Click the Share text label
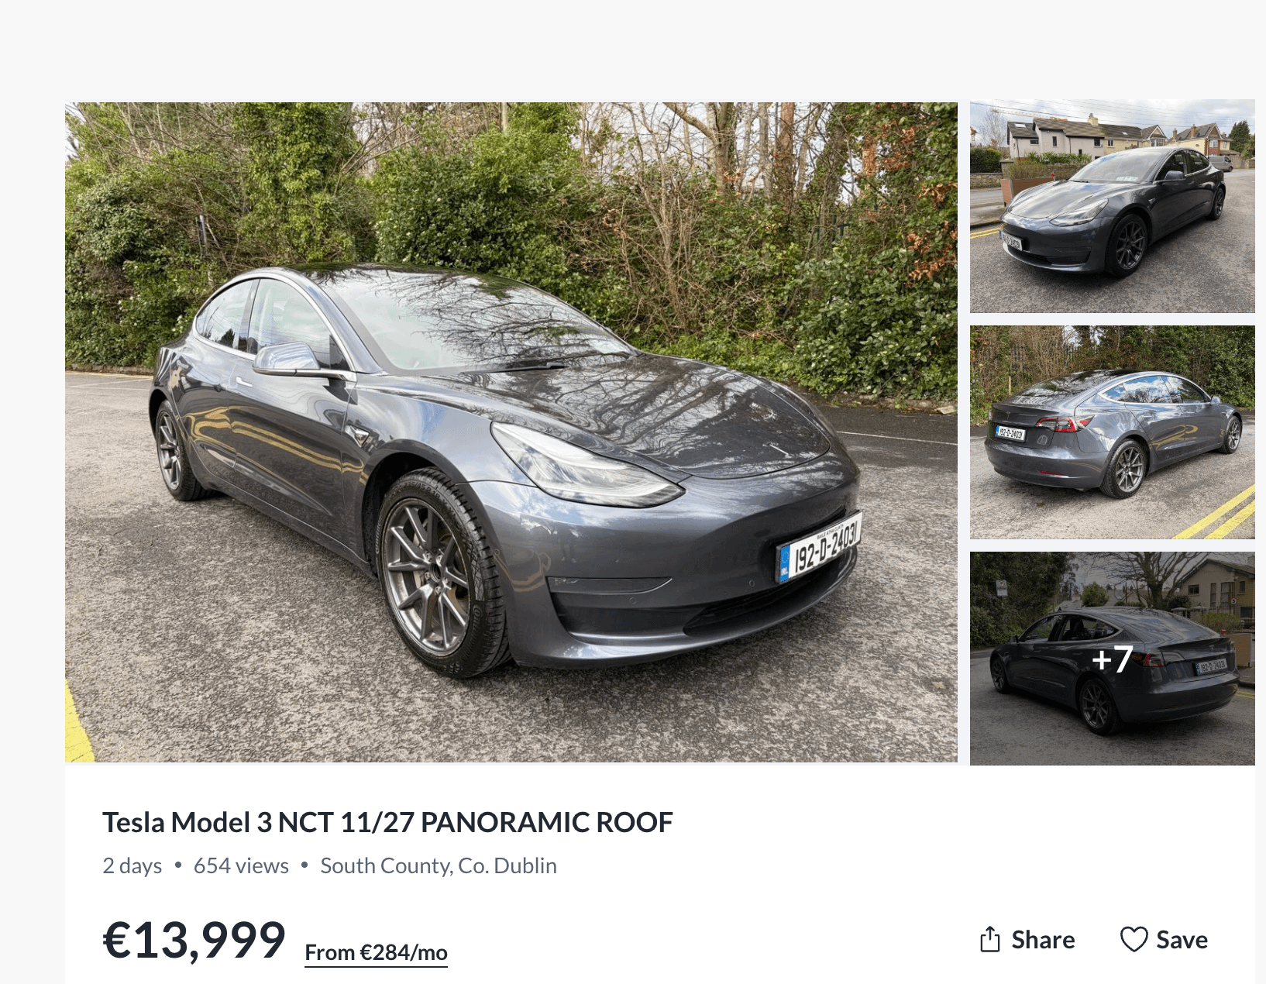This screenshot has height=984, width=1266. (x=1043, y=940)
